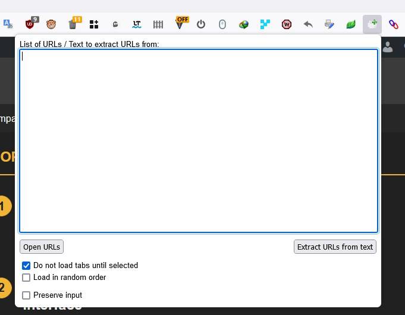405x315 pixels.
Task: Click the Open URLs button
Action: pyautogui.click(x=42, y=247)
